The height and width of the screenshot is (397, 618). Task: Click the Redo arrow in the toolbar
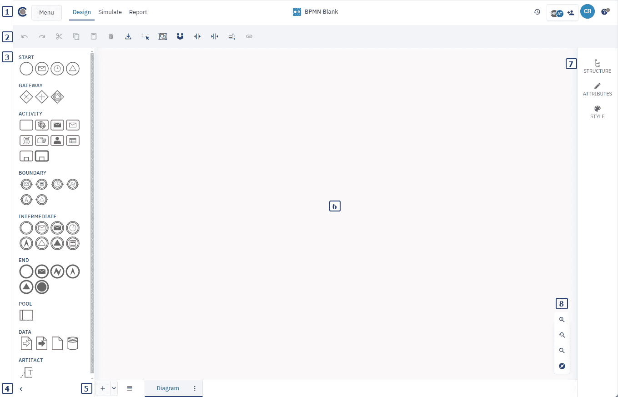(x=42, y=36)
